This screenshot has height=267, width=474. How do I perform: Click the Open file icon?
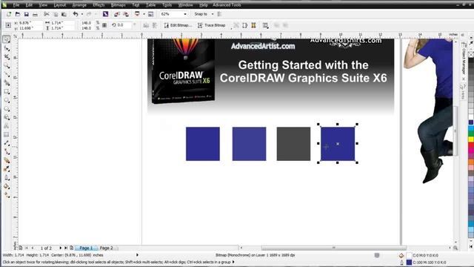pyautogui.click(x=18, y=14)
